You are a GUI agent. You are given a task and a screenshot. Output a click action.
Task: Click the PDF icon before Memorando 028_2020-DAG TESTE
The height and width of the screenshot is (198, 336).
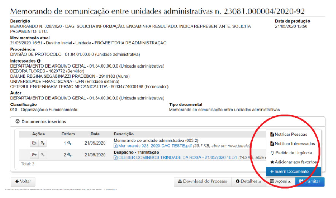coord(116,146)
